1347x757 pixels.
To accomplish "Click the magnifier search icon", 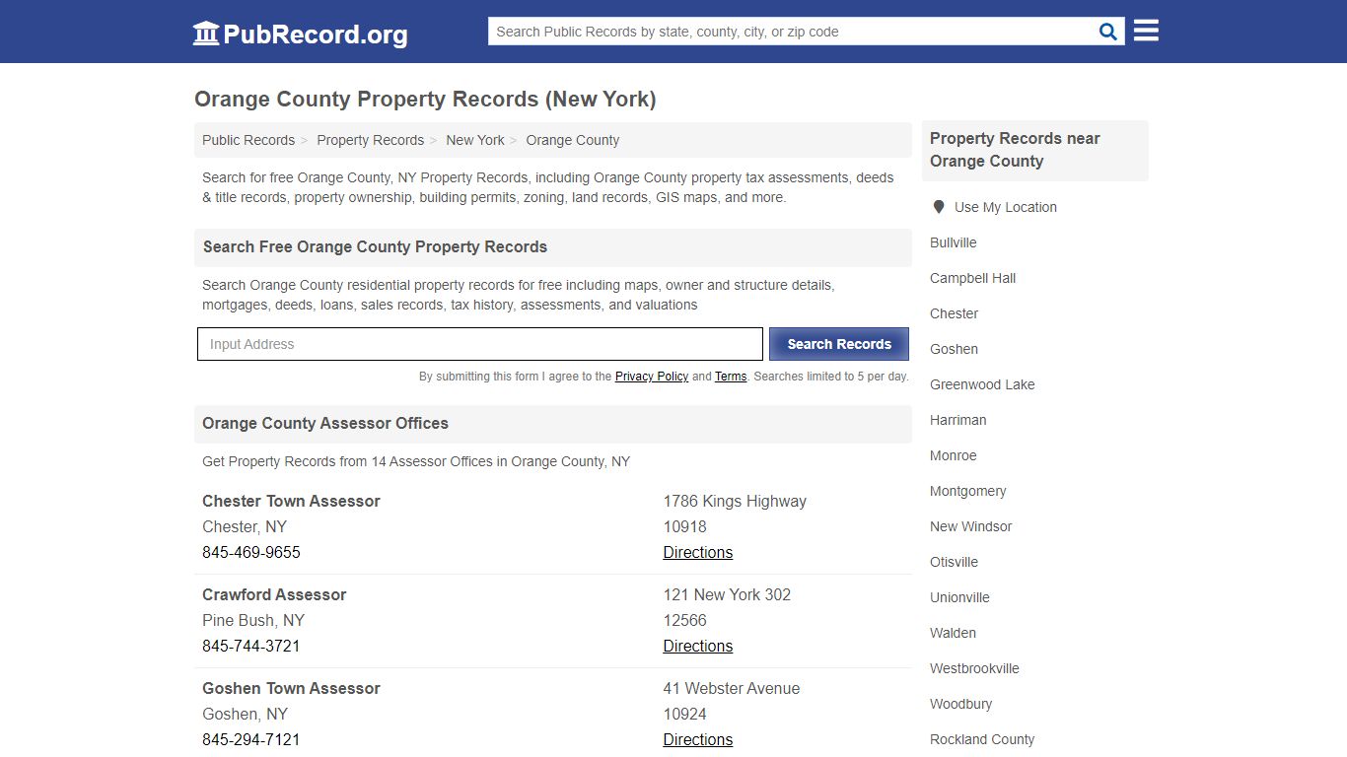I will (x=1108, y=32).
